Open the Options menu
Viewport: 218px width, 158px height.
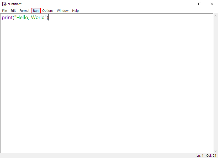(x=48, y=11)
